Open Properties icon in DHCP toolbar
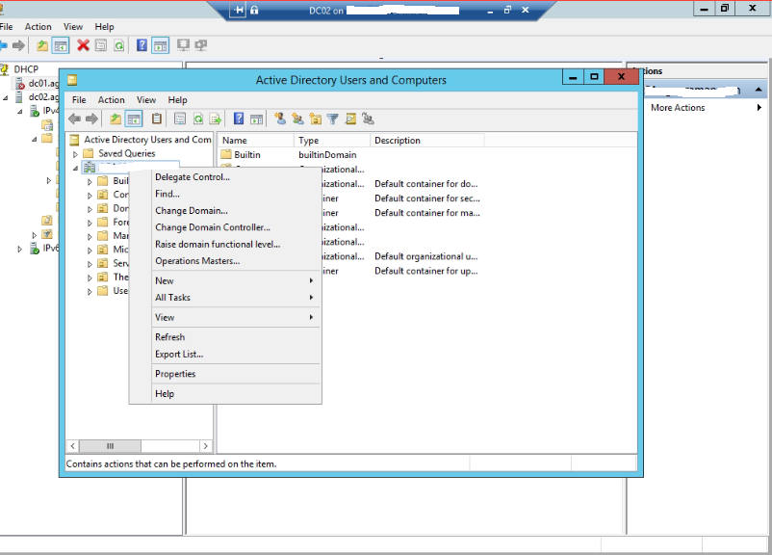 101,46
